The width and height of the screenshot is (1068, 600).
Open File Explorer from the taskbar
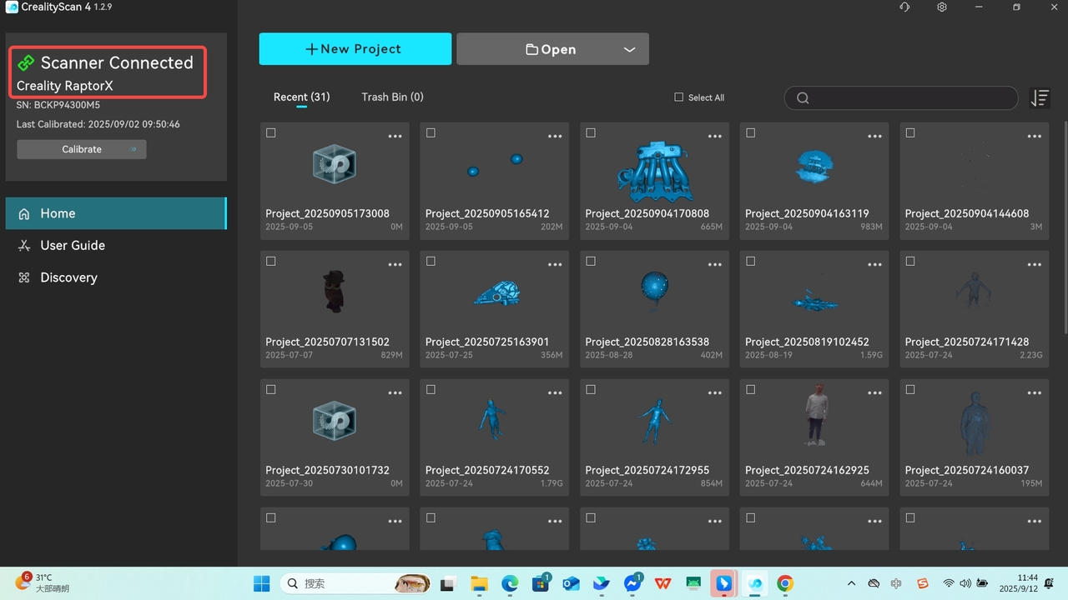click(x=479, y=583)
